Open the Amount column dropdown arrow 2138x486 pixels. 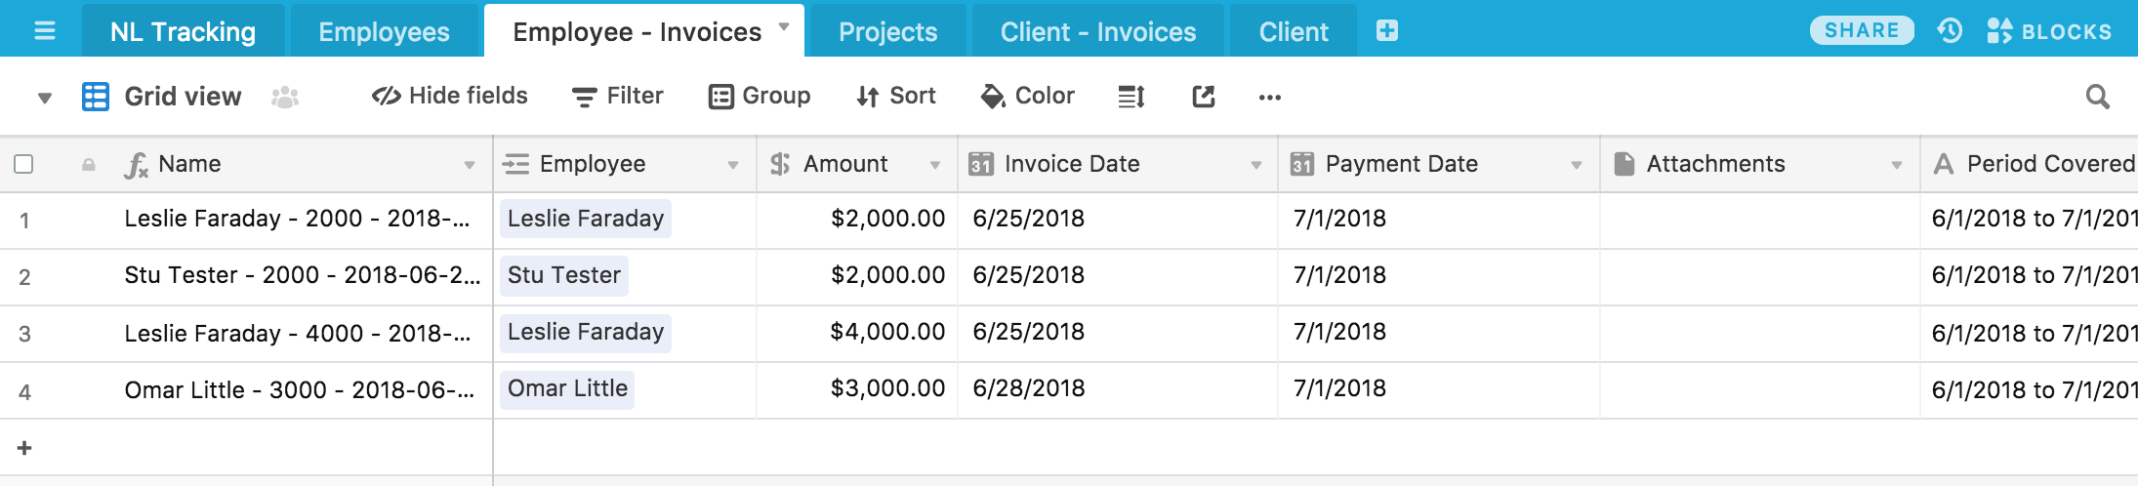coord(934,165)
